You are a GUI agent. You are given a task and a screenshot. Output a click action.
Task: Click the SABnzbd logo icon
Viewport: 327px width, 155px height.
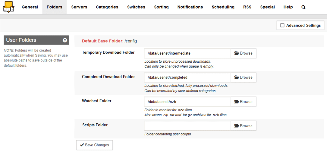pyautogui.click(x=9, y=7)
